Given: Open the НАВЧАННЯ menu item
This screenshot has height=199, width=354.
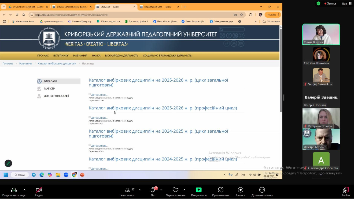Looking at the screenshot, I should pos(80,56).
